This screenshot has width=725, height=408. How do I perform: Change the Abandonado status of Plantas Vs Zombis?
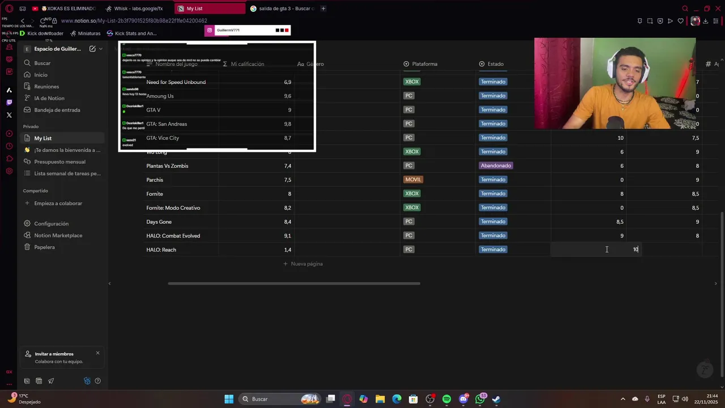coord(496,165)
